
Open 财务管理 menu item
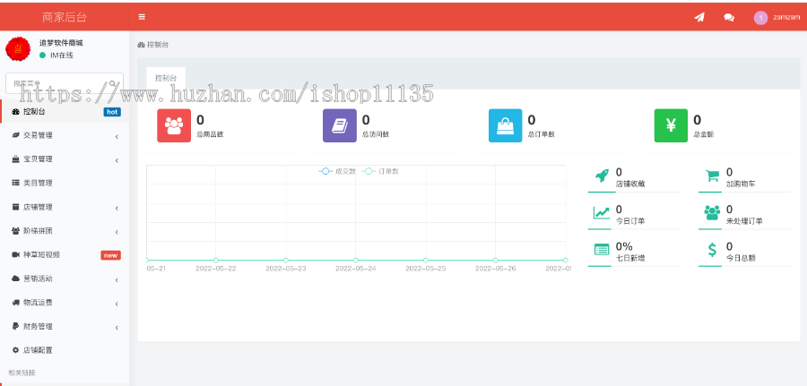tap(65, 326)
